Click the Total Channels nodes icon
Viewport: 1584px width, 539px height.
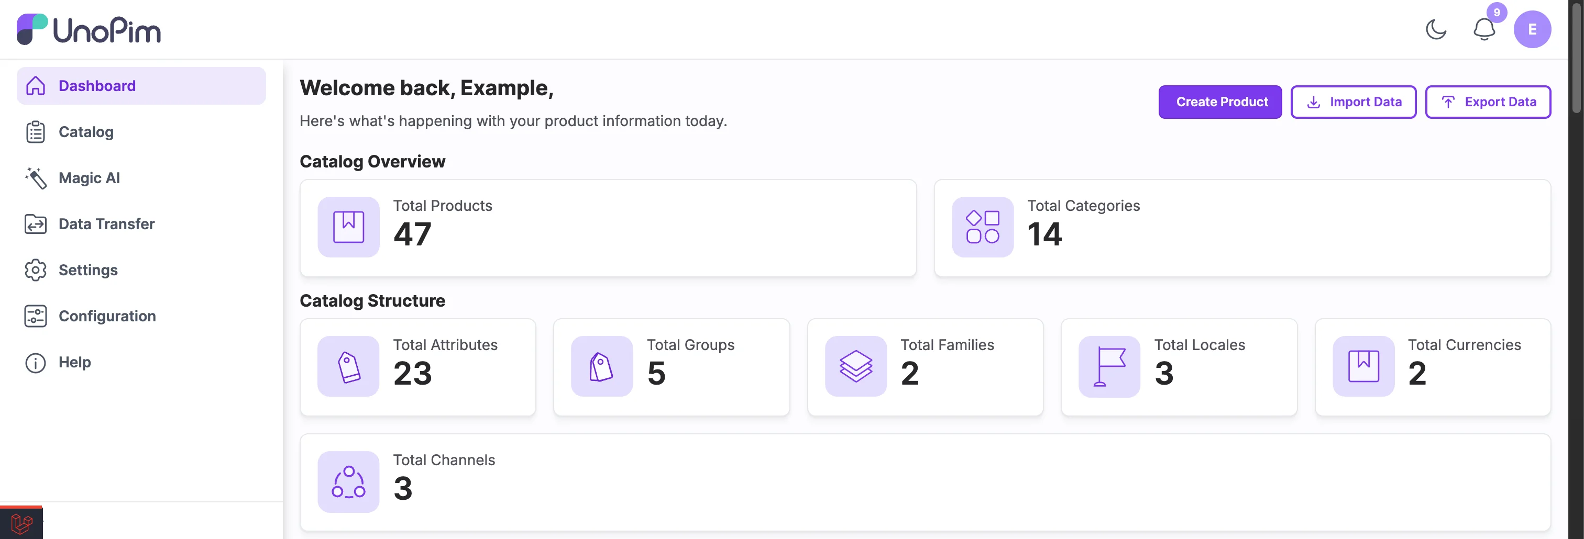349,482
